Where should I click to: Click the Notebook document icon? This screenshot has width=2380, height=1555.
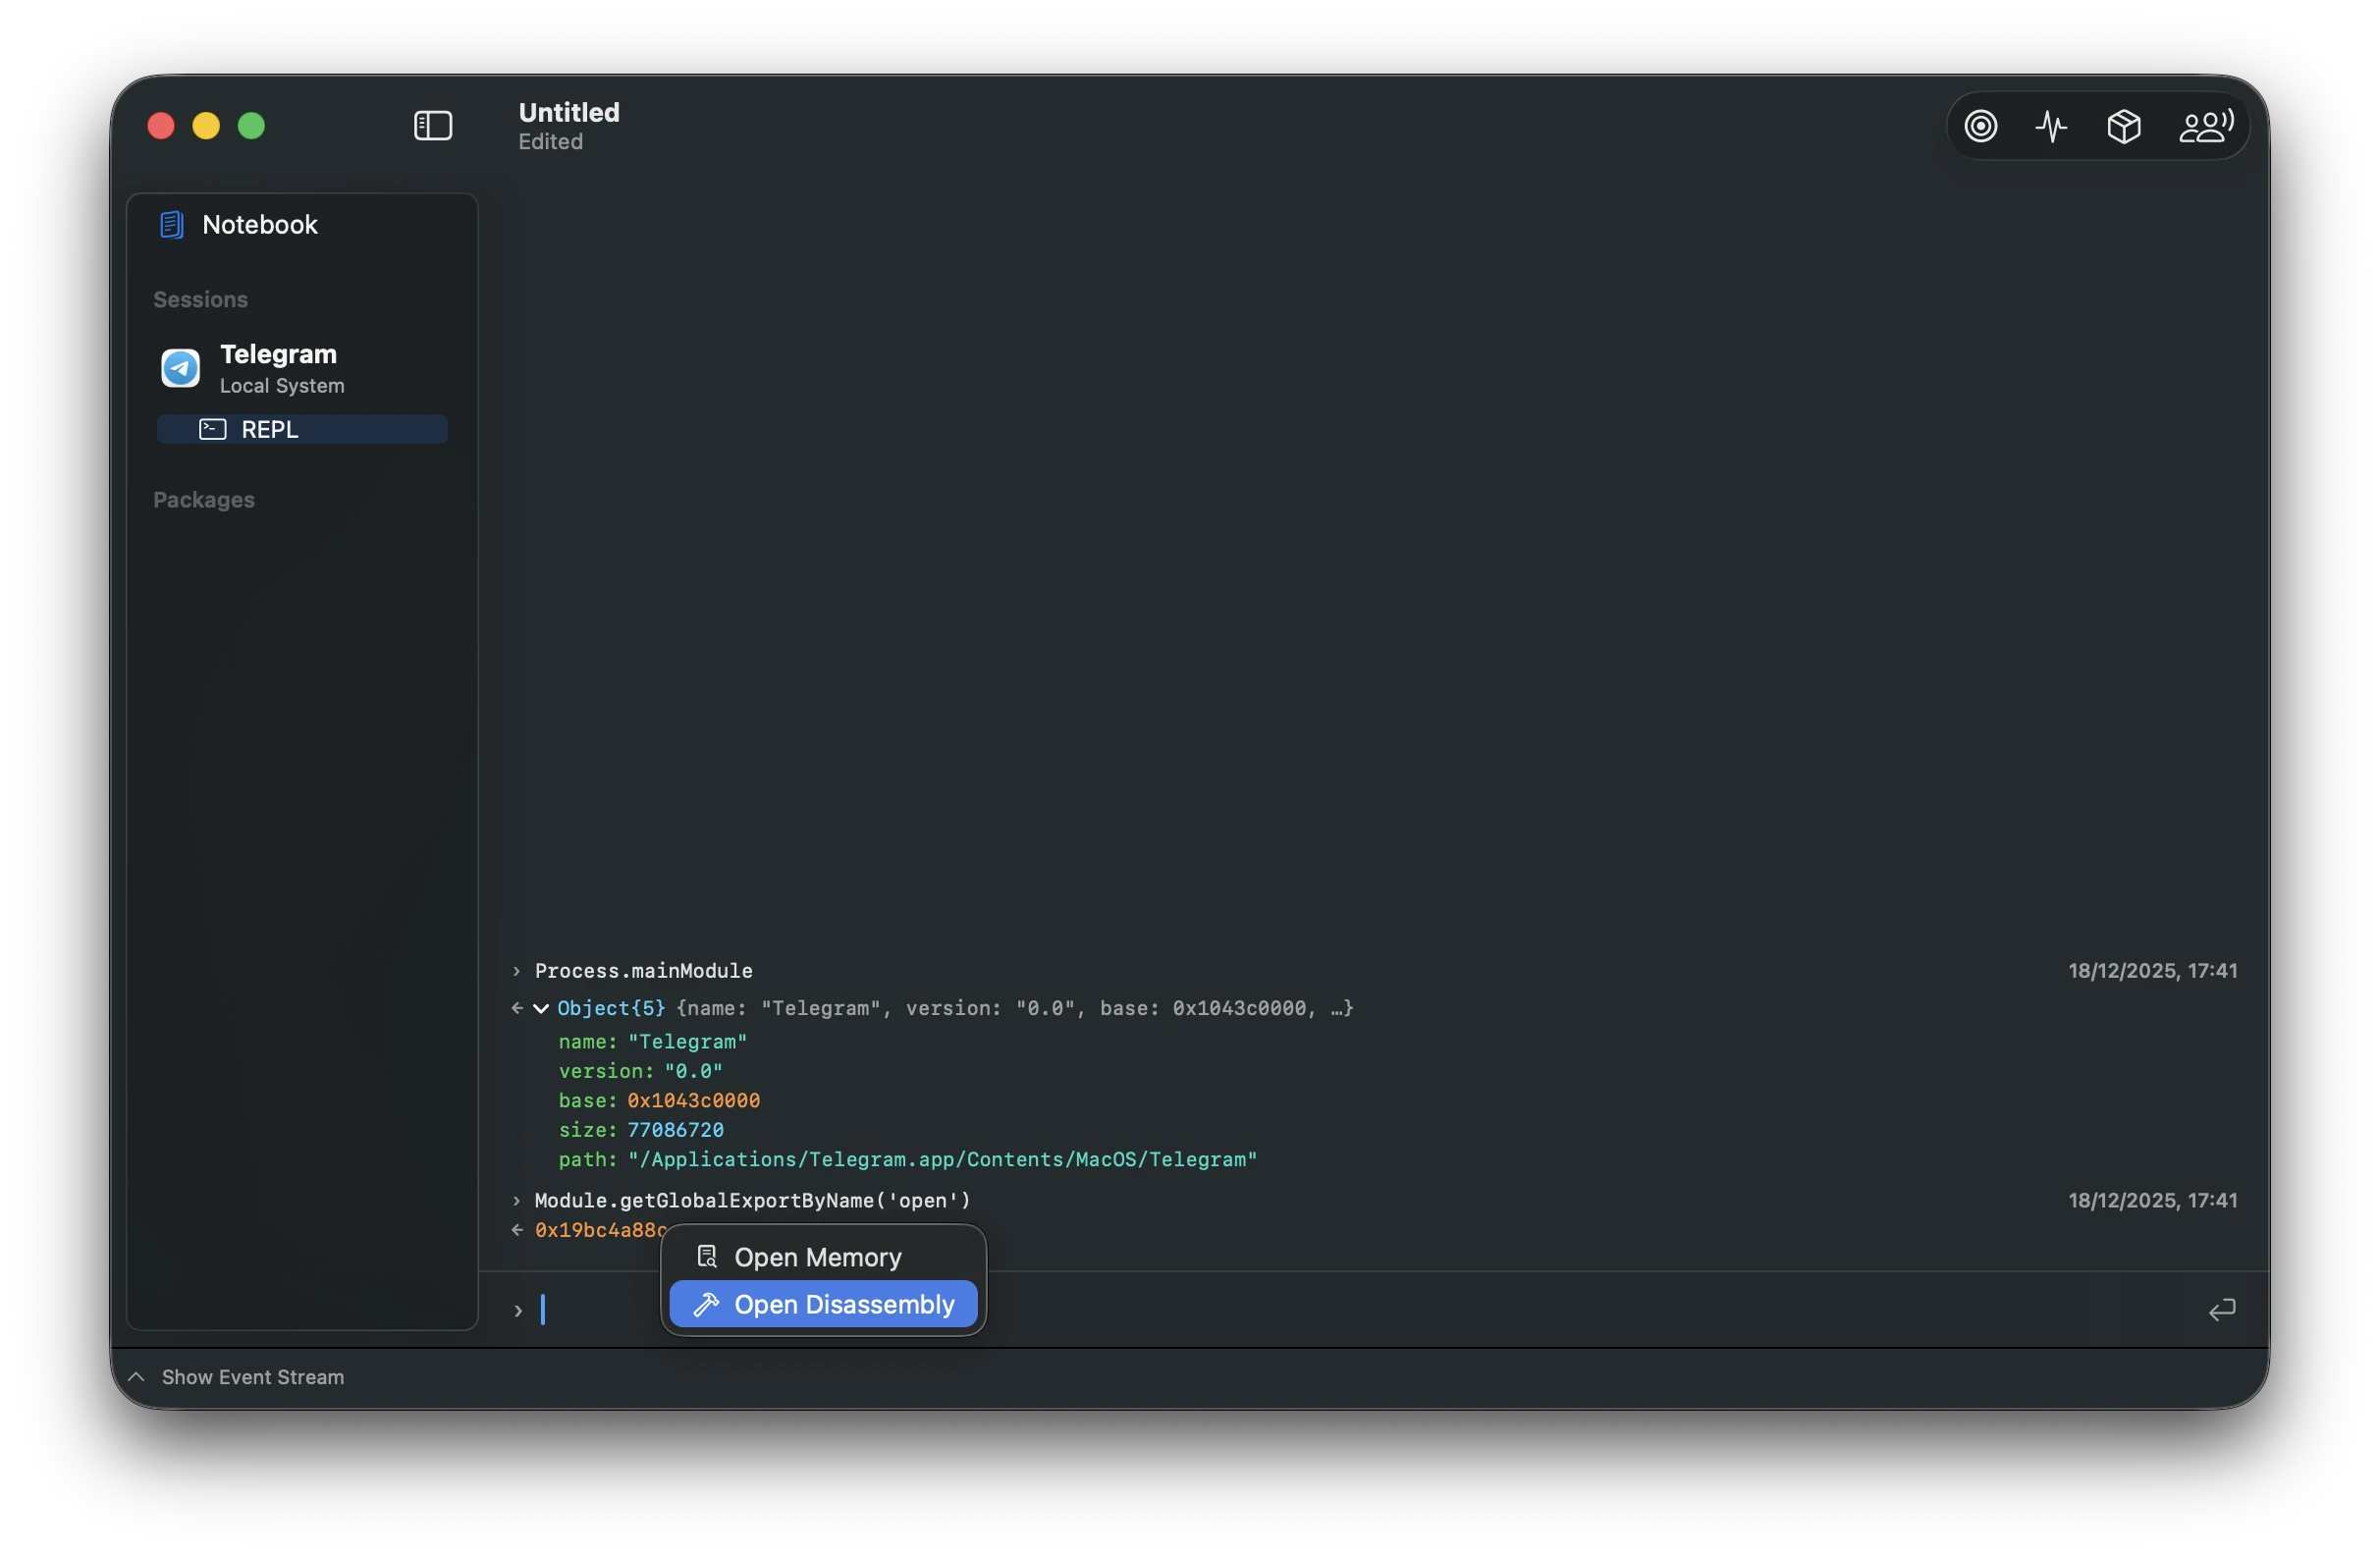coord(172,225)
